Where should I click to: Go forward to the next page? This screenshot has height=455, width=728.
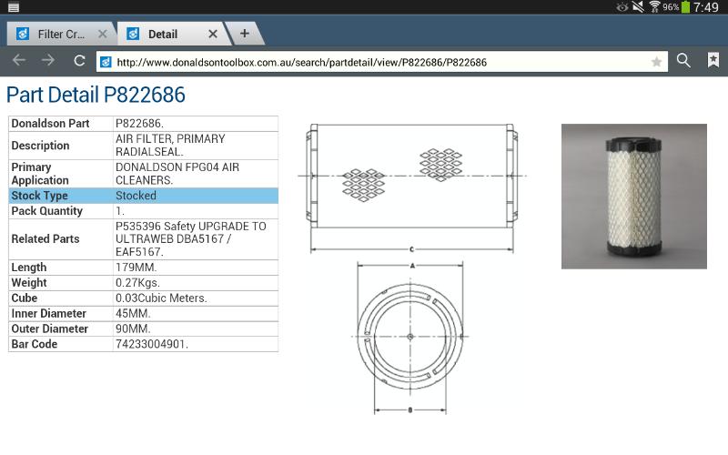click(x=48, y=60)
